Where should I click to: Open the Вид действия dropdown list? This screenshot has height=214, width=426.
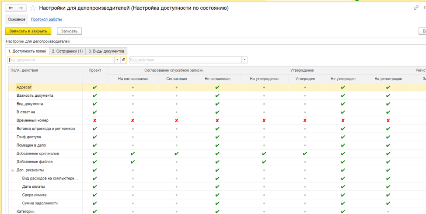click(x=244, y=60)
